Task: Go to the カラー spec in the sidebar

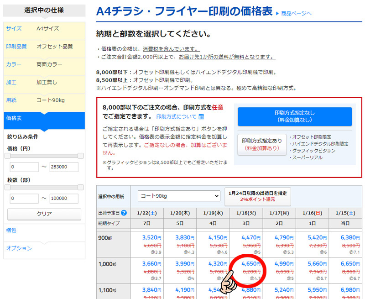Action: [x=14, y=64]
